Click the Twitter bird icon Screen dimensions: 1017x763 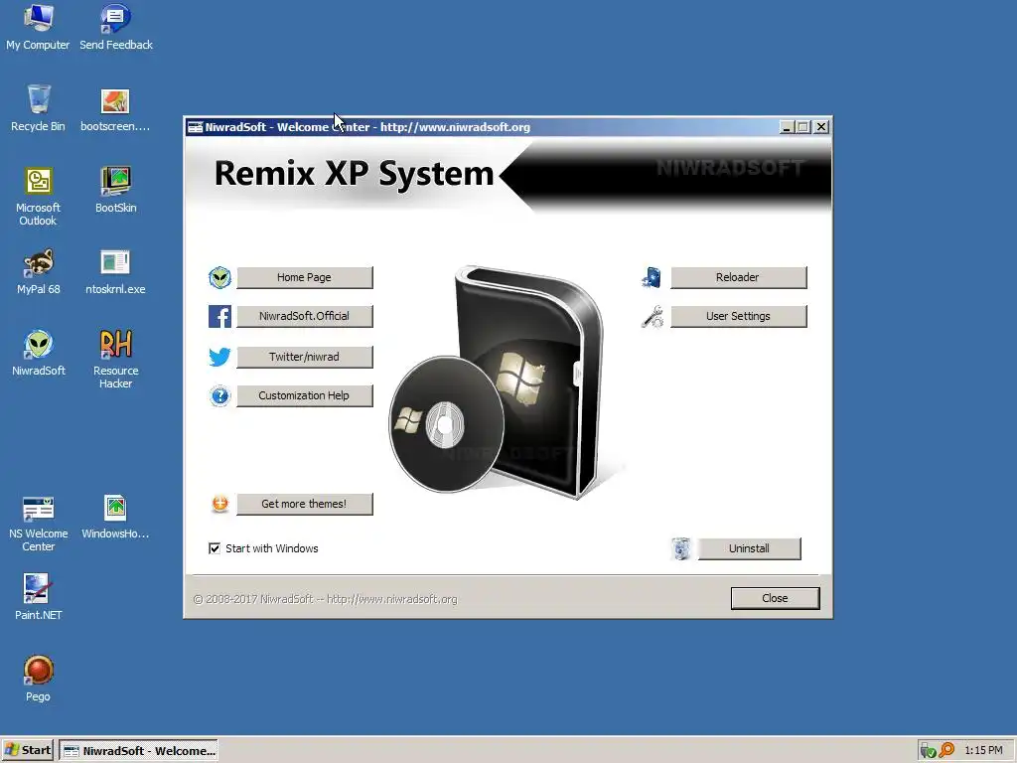click(x=219, y=357)
